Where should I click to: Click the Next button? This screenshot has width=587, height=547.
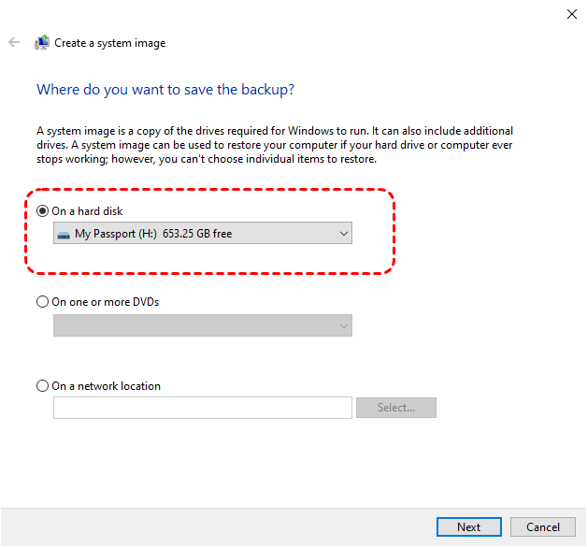[469, 527]
